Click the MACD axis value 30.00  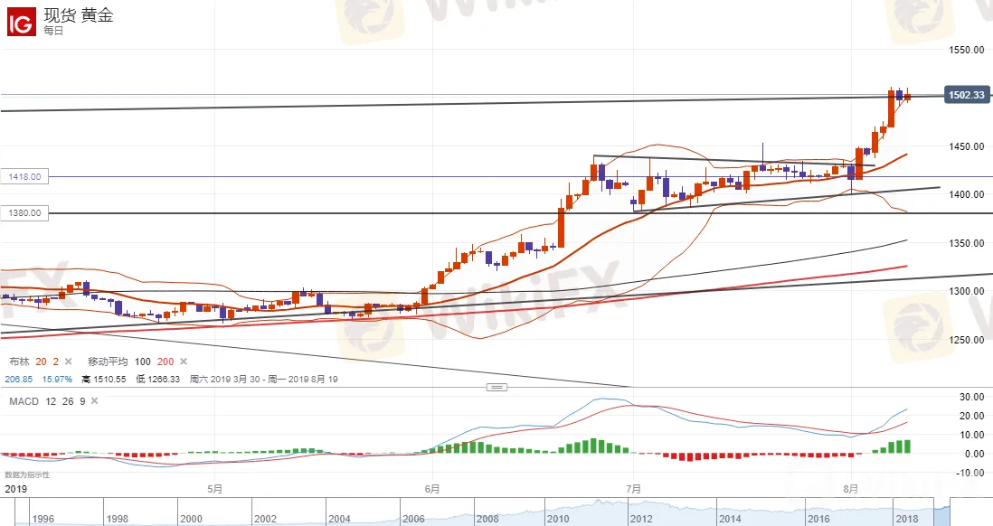pos(971,397)
